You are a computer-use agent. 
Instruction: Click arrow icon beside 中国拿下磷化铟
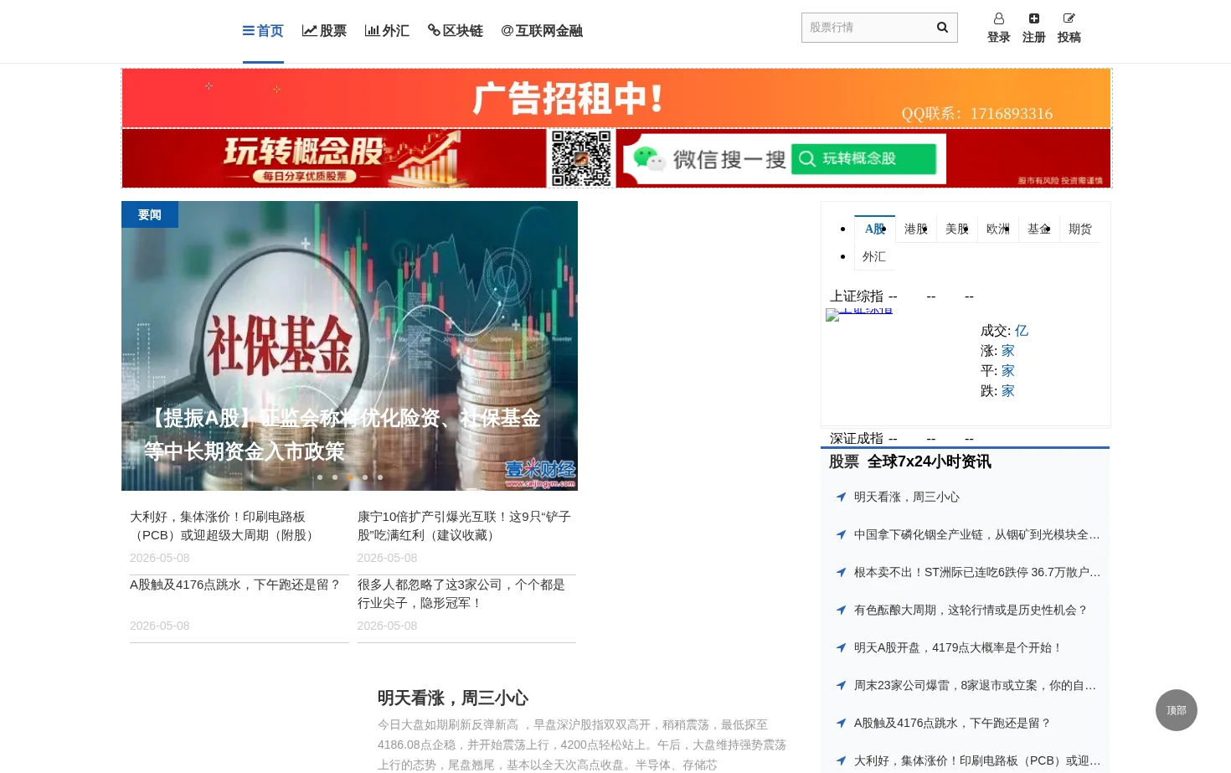pyautogui.click(x=841, y=534)
